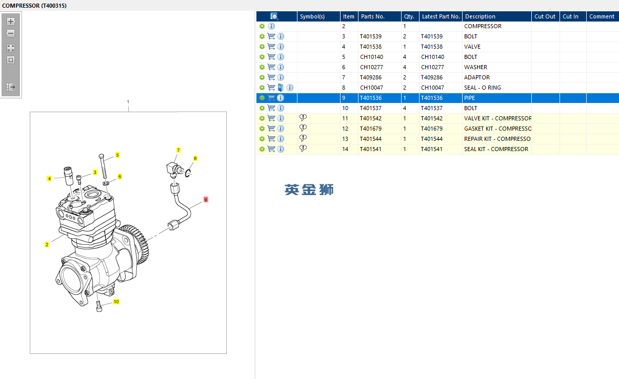This screenshot has width=619, height=379.
Task: Click the export list arrow icon
Action: pyautogui.click(x=11, y=87)
